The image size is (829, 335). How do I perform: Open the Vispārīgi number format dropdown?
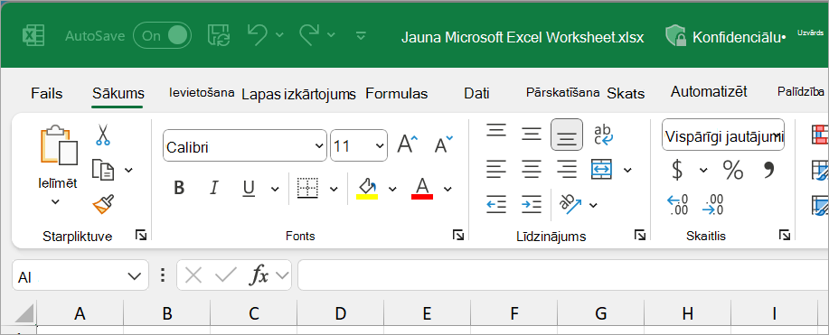pos(723,135)
